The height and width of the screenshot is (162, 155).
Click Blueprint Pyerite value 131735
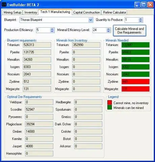click(x=37, y=52)
